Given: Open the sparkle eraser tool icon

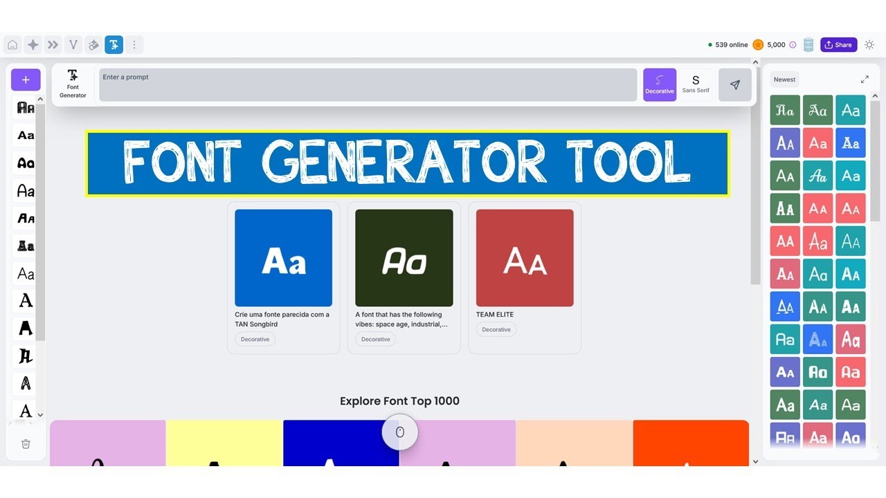Looking at the screenshot, I should tap(93, 45).
